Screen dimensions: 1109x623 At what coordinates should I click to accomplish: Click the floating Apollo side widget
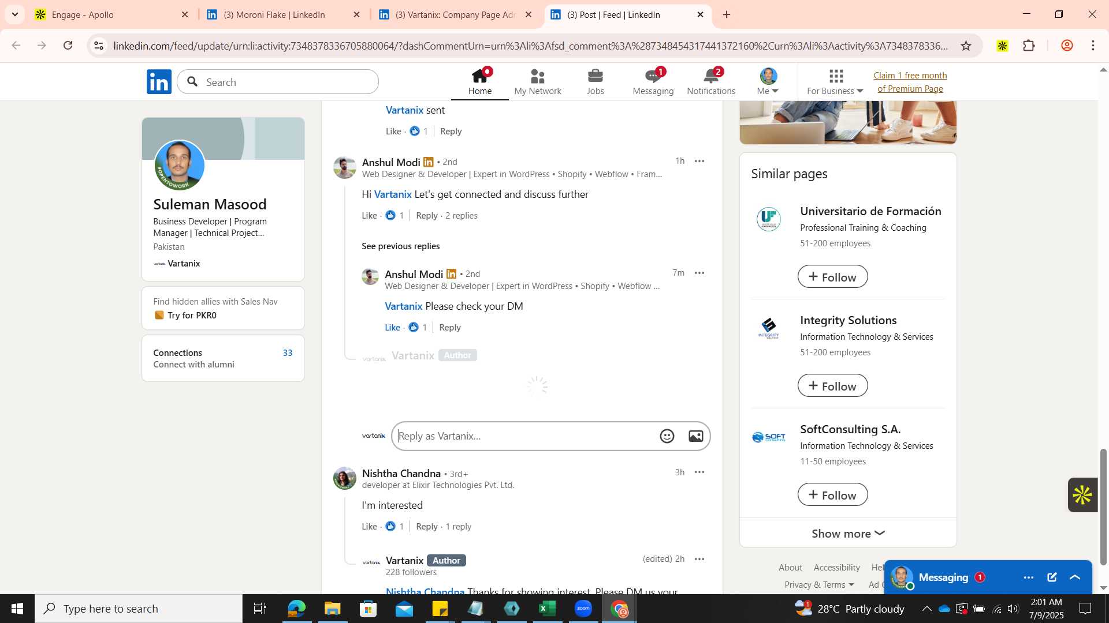pyautogui.click(x=1082, y=494)
